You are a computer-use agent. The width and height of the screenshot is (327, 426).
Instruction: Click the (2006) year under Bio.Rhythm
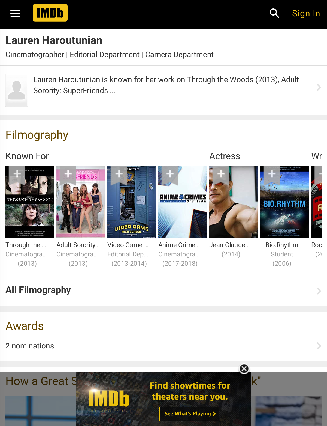click(x=282, y=264)
